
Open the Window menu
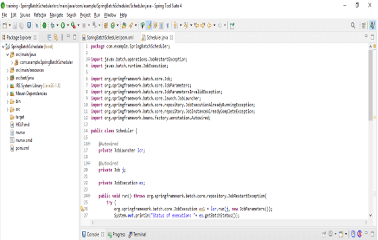pos(110,15)
